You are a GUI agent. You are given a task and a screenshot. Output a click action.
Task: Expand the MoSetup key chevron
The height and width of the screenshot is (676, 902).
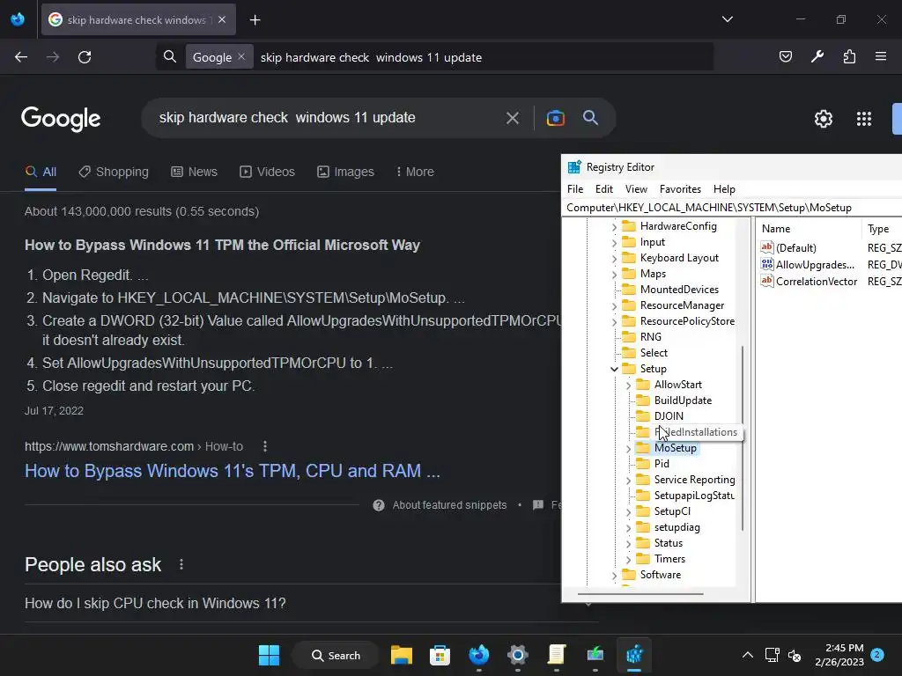tap(628, 448)
